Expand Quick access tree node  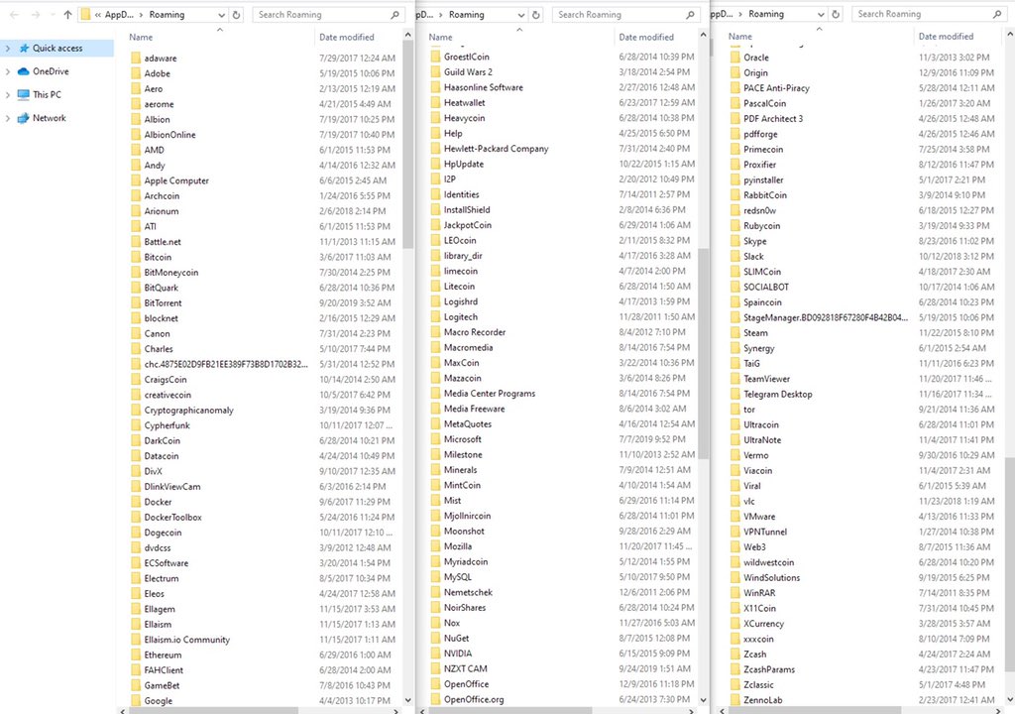(8, 48)
